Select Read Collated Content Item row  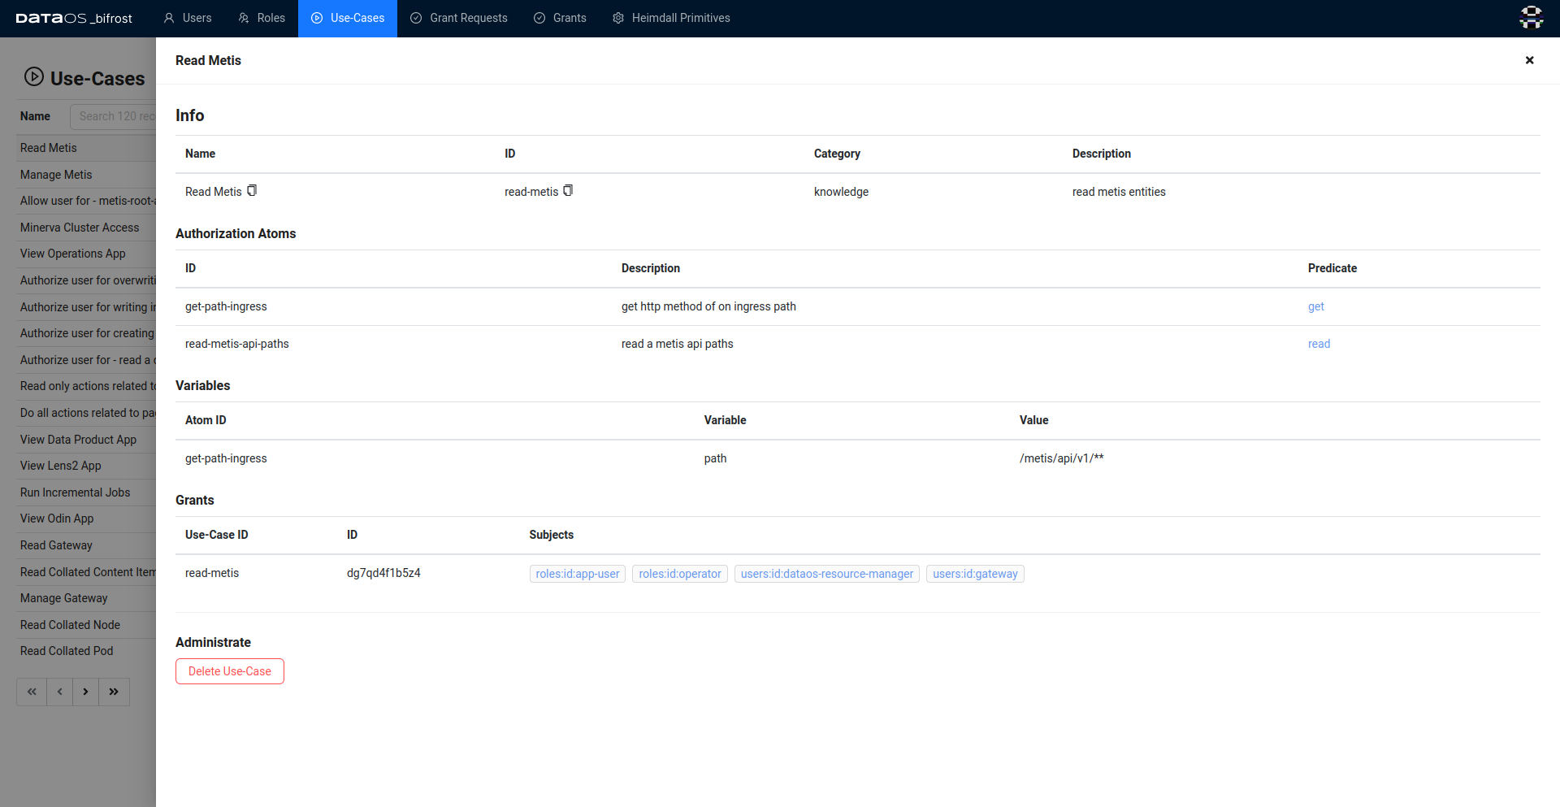(x=88, y=572)
